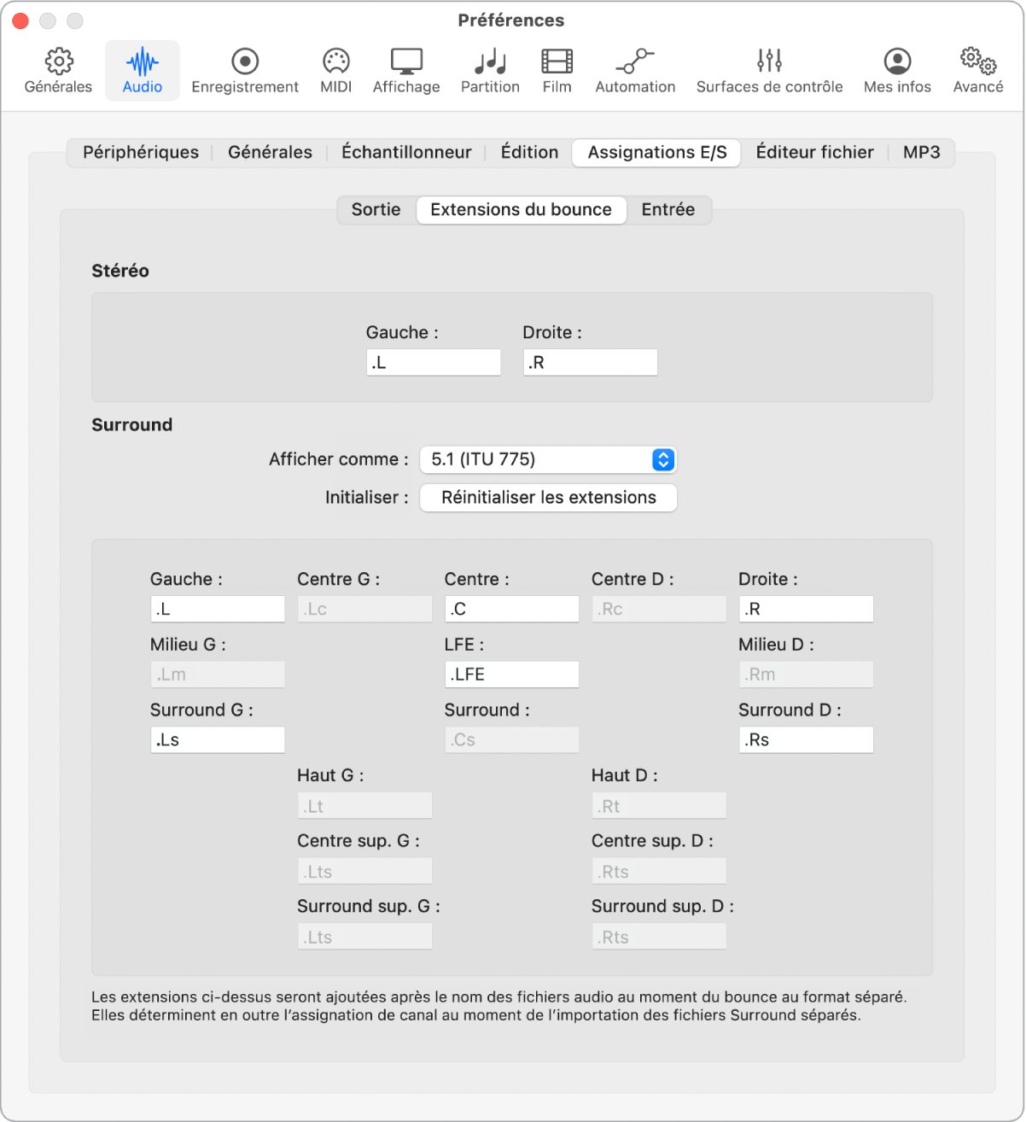Click the Automation preferences icon
The image size is (1026, 1122).
click(x=635, y=69)
